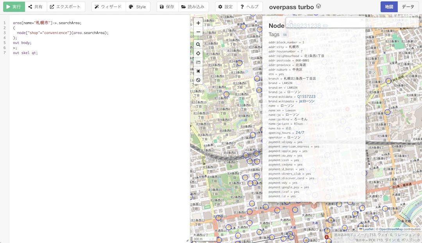Place cursor on line 1 area query

47,23
